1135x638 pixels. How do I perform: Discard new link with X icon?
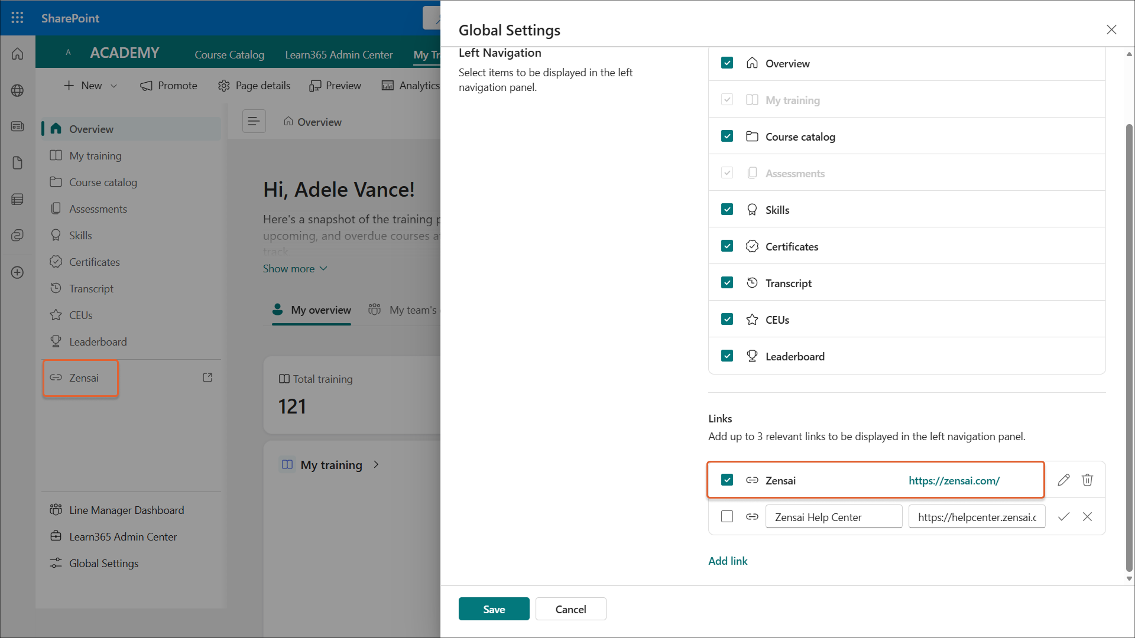pos(1087,517)
